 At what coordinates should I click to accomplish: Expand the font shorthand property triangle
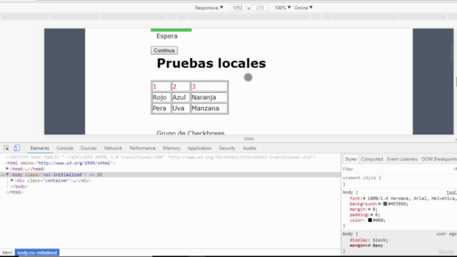coord(364,198)
